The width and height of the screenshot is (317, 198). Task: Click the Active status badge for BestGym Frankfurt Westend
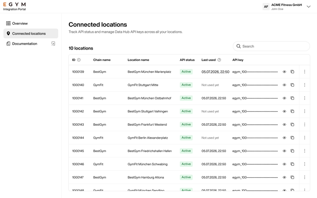tap(186, 124)
